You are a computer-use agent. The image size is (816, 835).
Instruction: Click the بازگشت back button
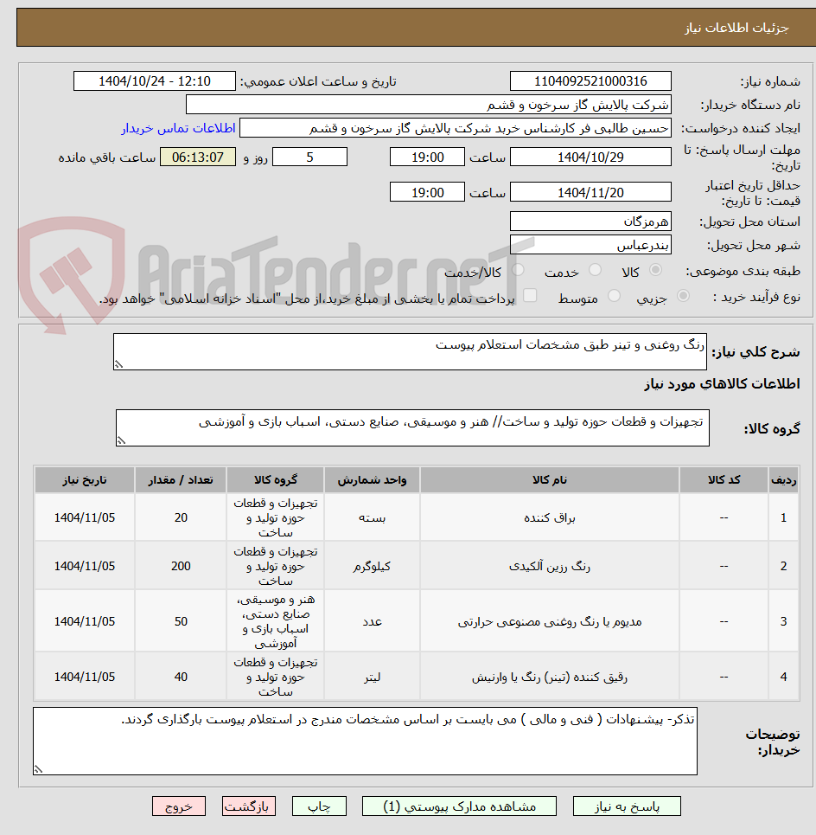(249, 806)
